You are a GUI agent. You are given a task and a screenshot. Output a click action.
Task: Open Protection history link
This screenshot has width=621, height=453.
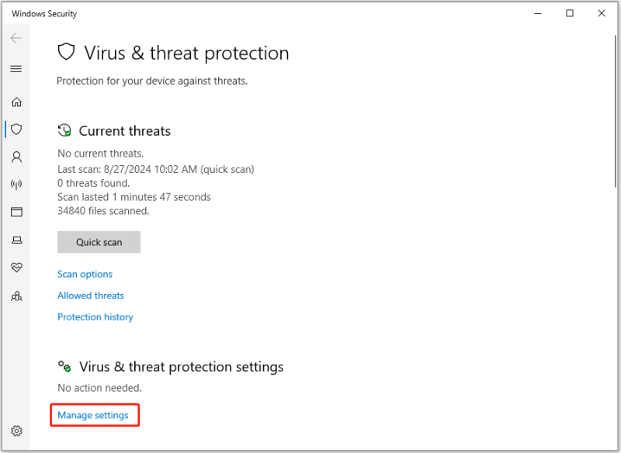point(95,317)
